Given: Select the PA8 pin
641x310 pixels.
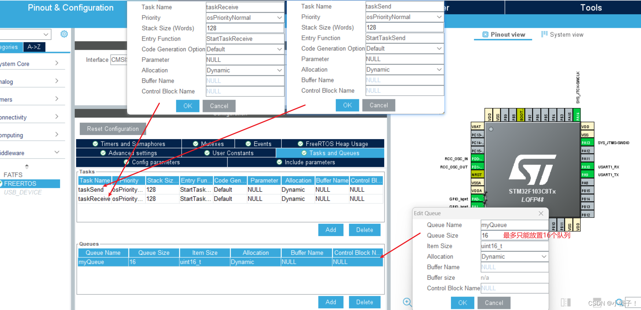Looking at the screenshot, I should pos(587,183).
